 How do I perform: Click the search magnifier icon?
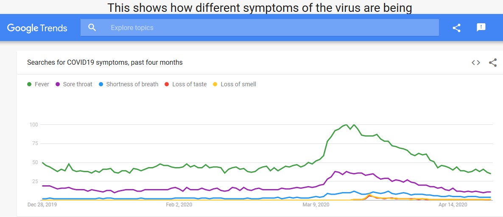pyautogui.click(x=92, y=28)
